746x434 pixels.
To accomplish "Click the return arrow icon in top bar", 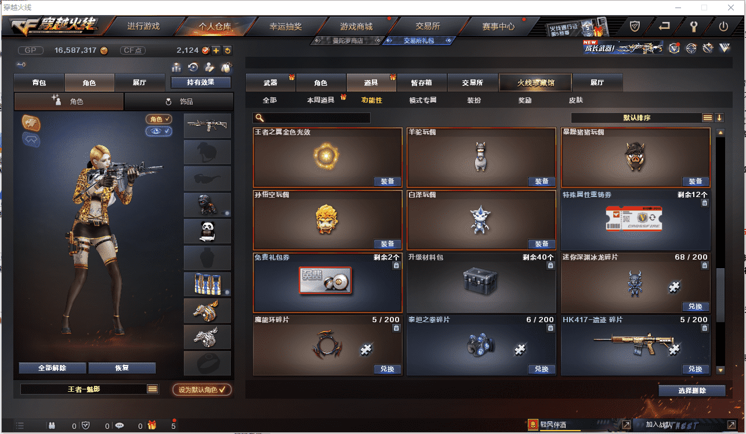I will point(664,26).
